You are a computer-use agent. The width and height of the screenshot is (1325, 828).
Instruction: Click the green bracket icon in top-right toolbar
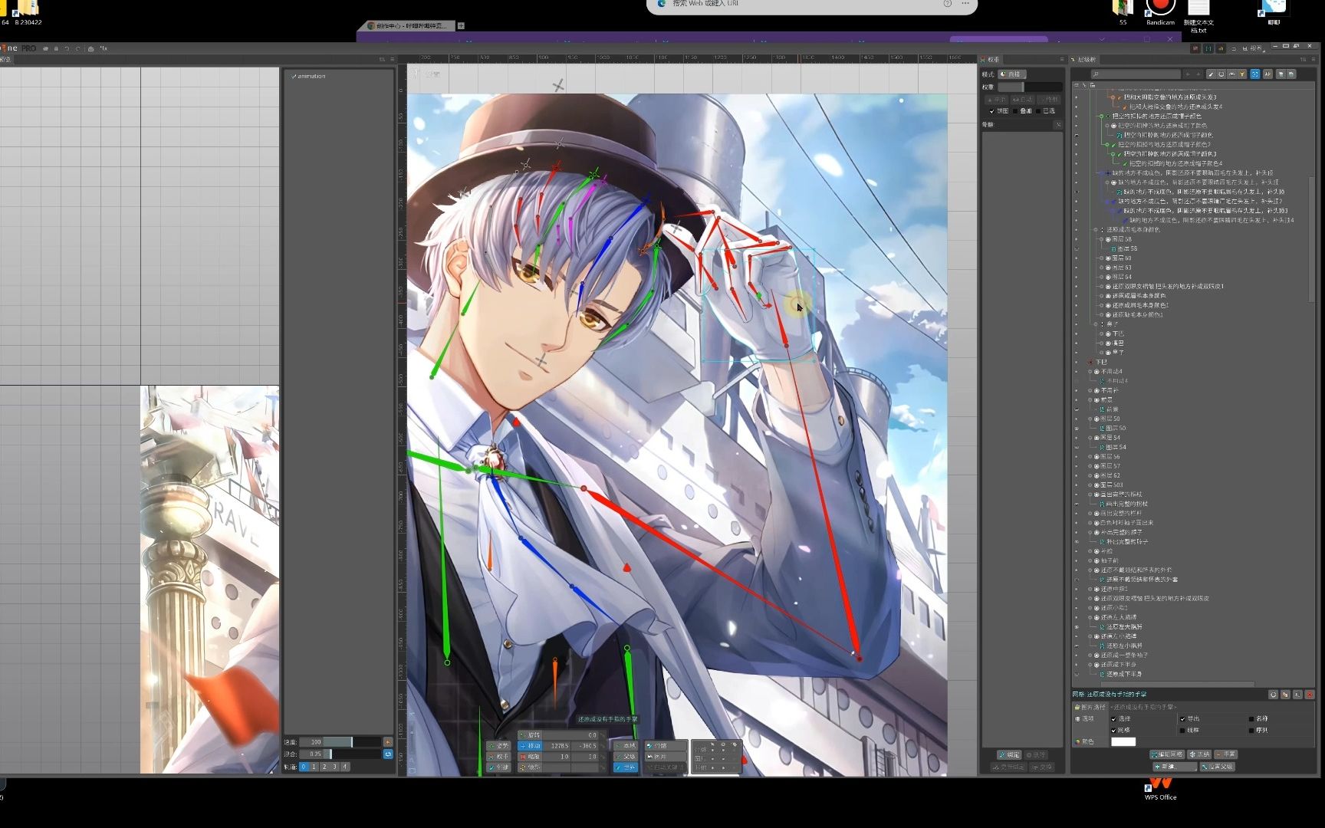point(1208,48)
